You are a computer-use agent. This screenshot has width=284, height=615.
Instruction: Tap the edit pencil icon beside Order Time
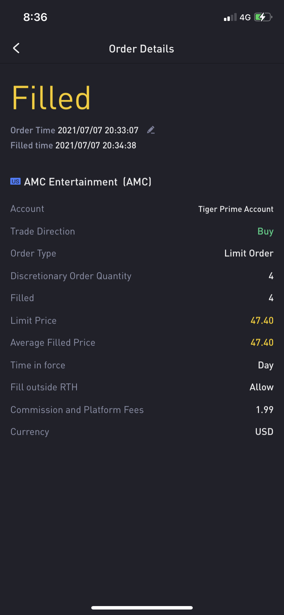[151, 130]
